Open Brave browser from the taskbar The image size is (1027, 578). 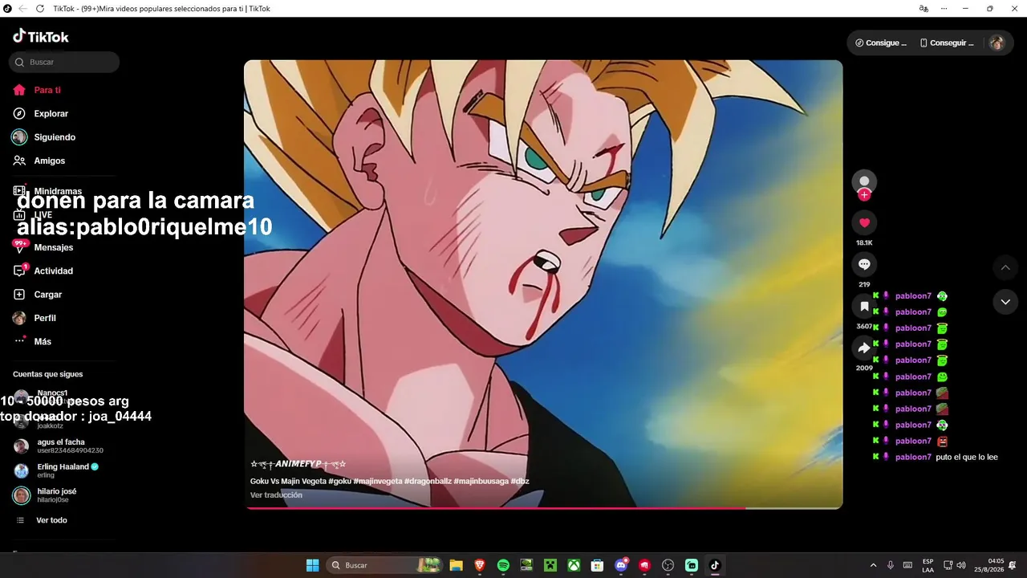point(480,565)
